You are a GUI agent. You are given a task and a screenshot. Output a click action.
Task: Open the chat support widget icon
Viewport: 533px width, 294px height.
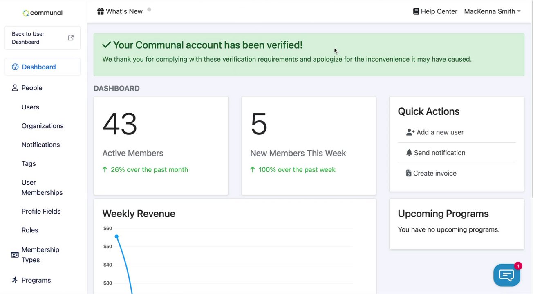pyautogui.click(x=506, y=275)
